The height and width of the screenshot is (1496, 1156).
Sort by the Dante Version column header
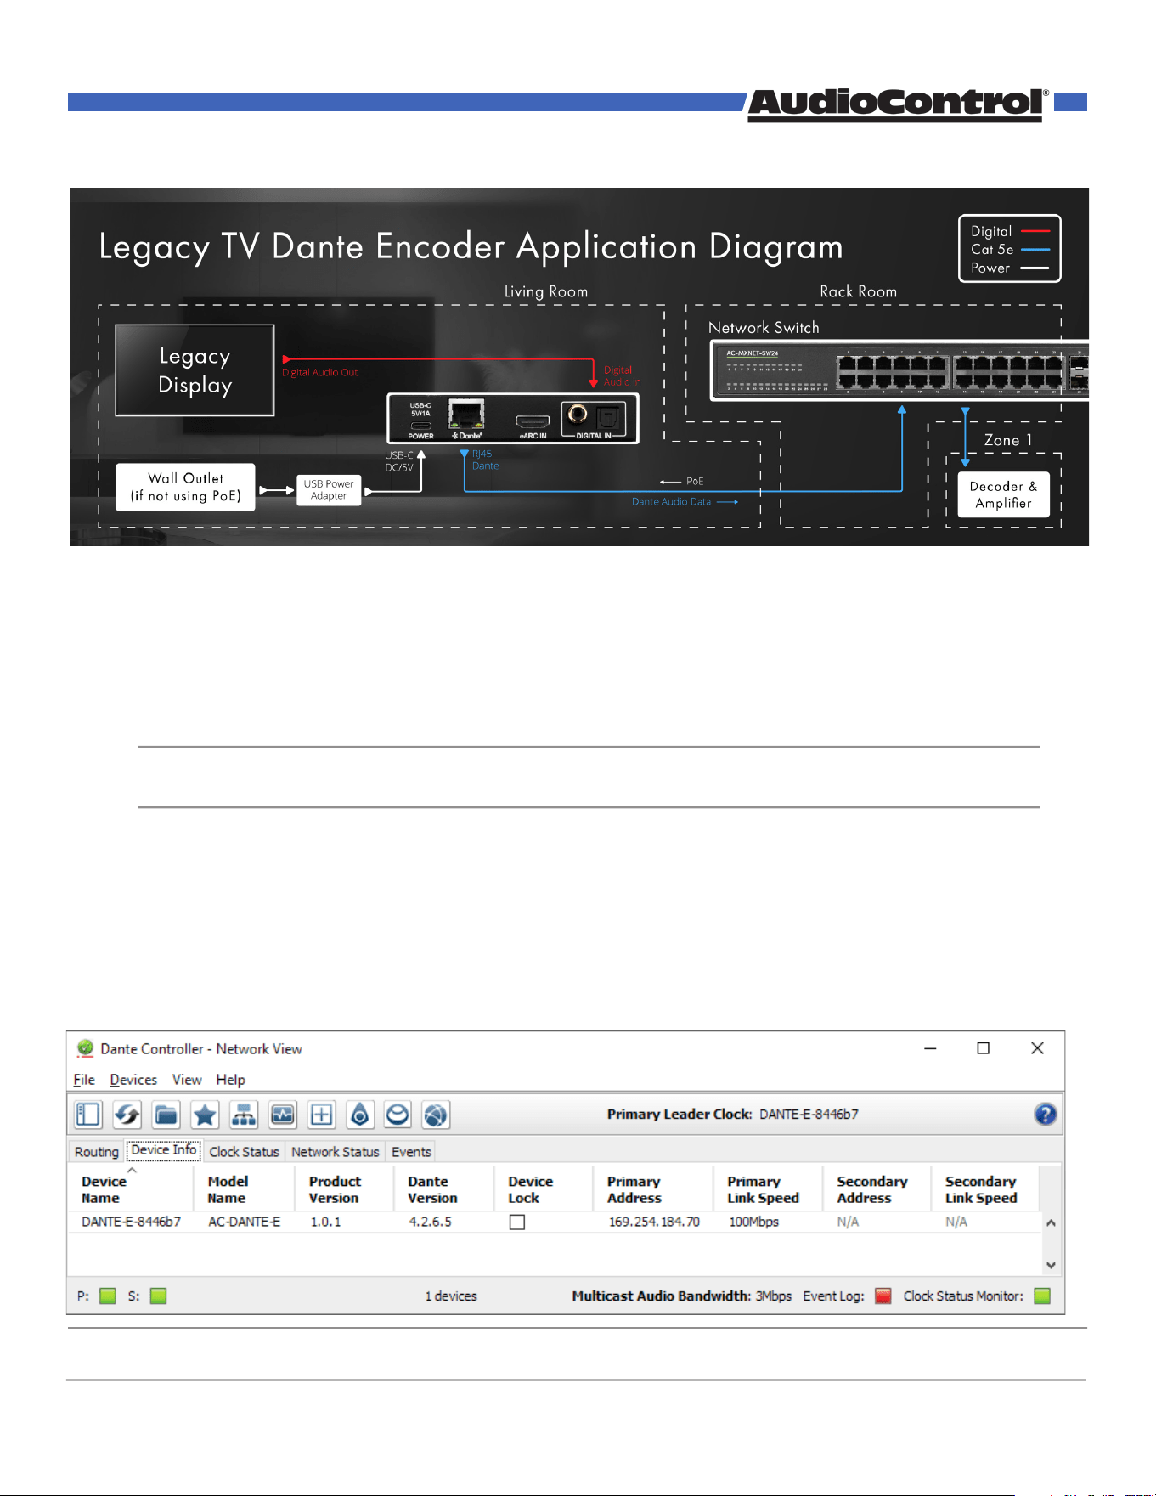[x=444, y=1189]
